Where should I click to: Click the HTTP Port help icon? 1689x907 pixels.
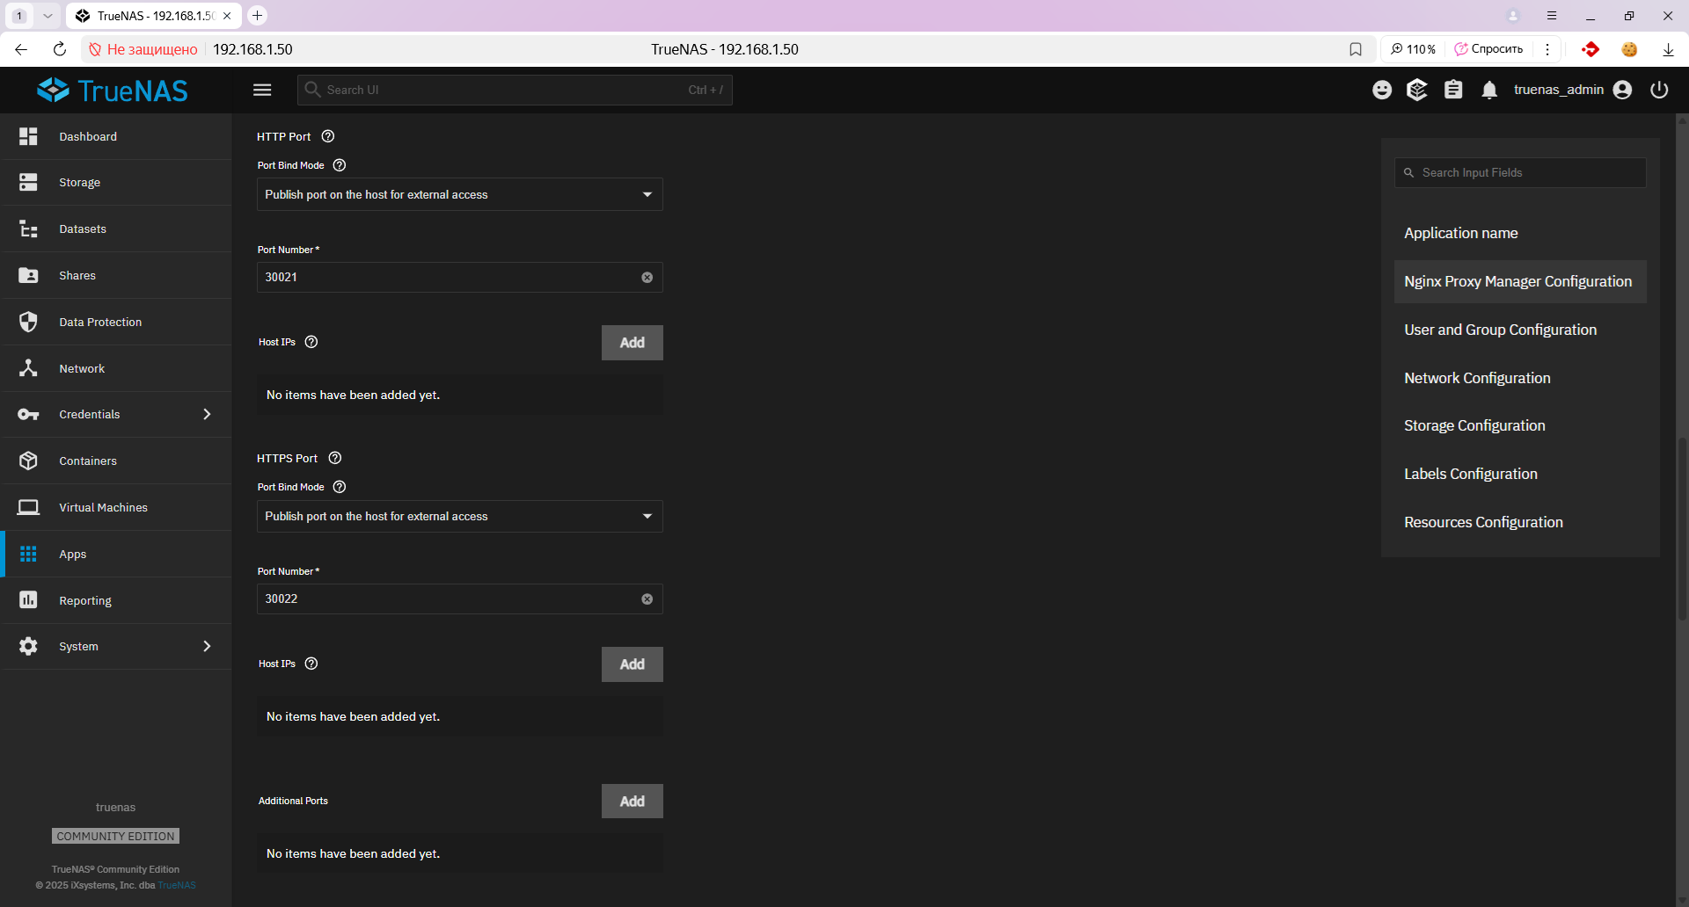coord(328,136)
